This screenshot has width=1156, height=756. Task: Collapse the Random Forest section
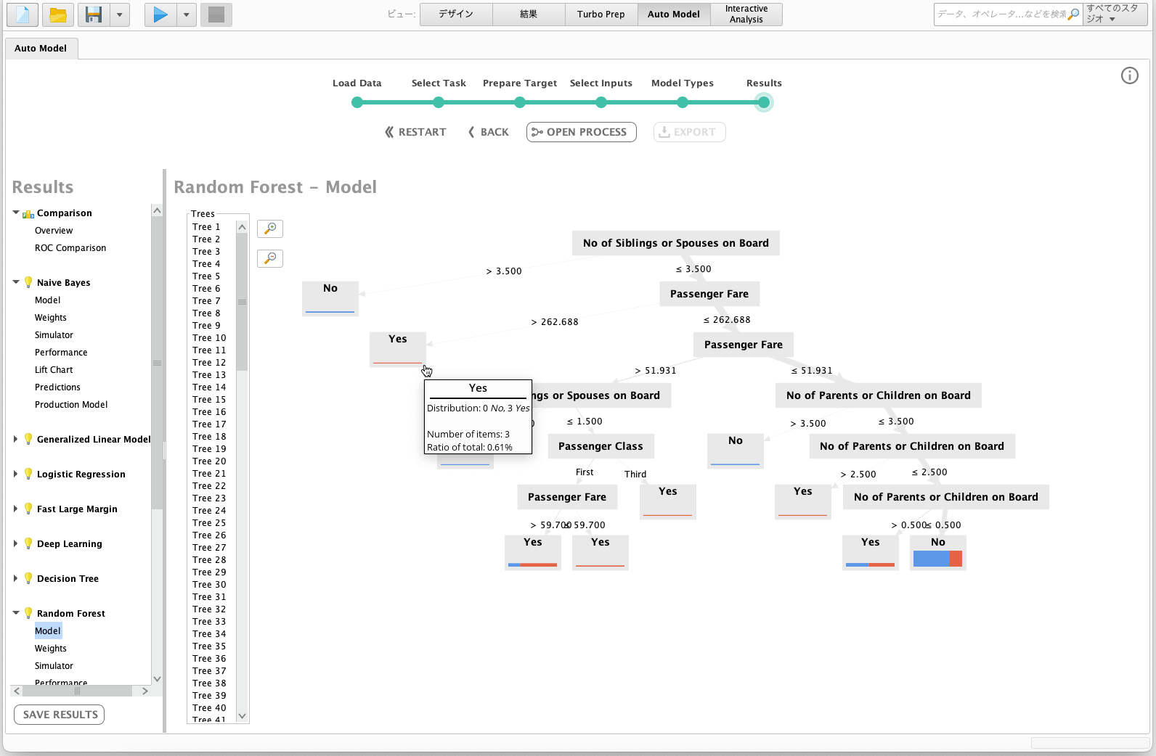[16, 613]
